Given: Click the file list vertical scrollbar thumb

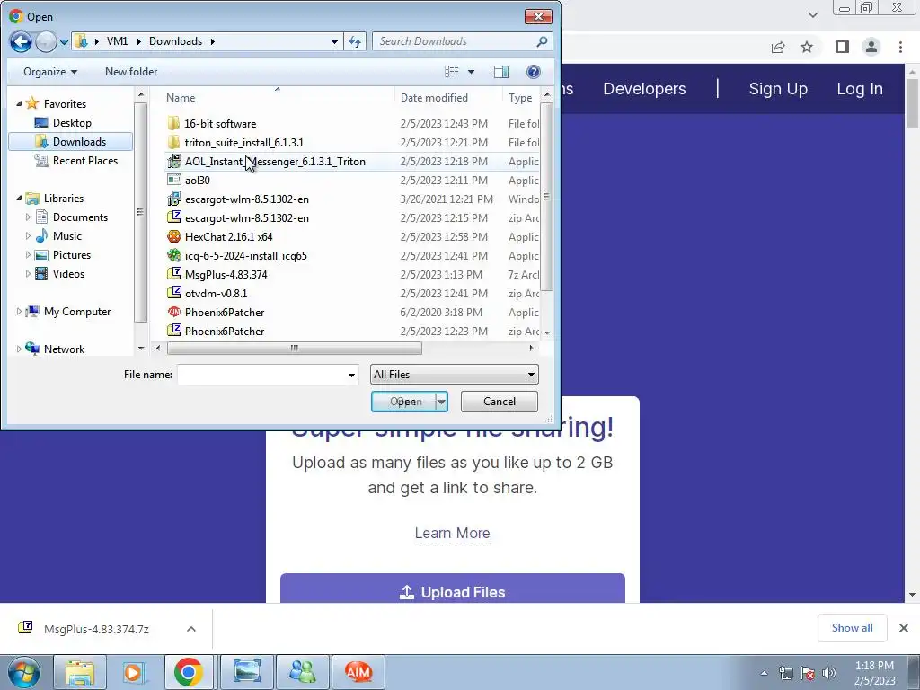Looking at the screenshot, I should 546,197.
